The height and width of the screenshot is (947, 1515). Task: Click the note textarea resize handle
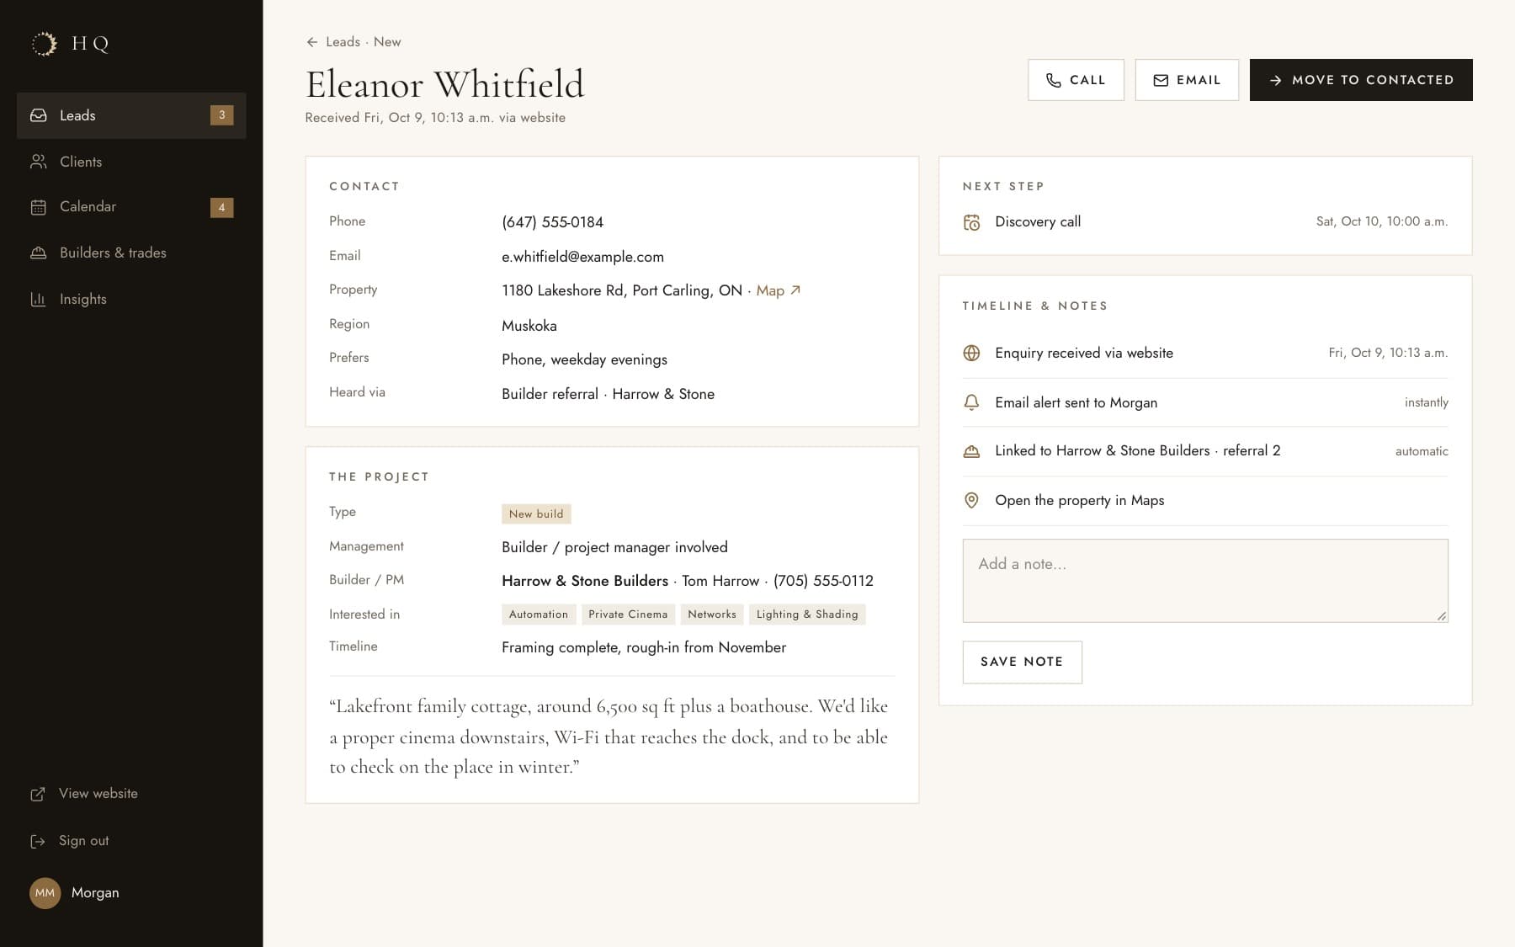point(1442,616)
